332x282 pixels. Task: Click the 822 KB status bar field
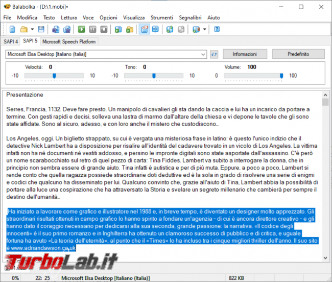[x=236, y=278]
